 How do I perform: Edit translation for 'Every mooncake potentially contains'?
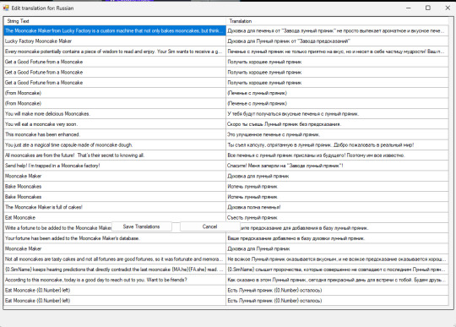coord(337,52)
